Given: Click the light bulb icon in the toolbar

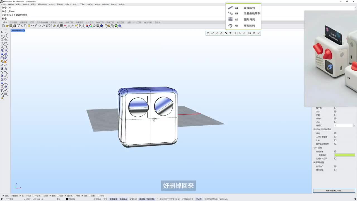Looking at the screenshot, I should pos(80,26).
